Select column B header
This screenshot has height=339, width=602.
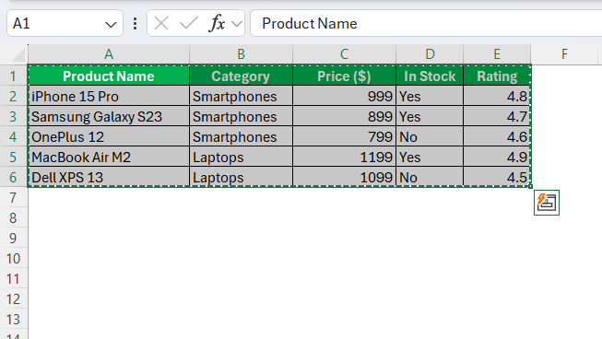point(242,54)
